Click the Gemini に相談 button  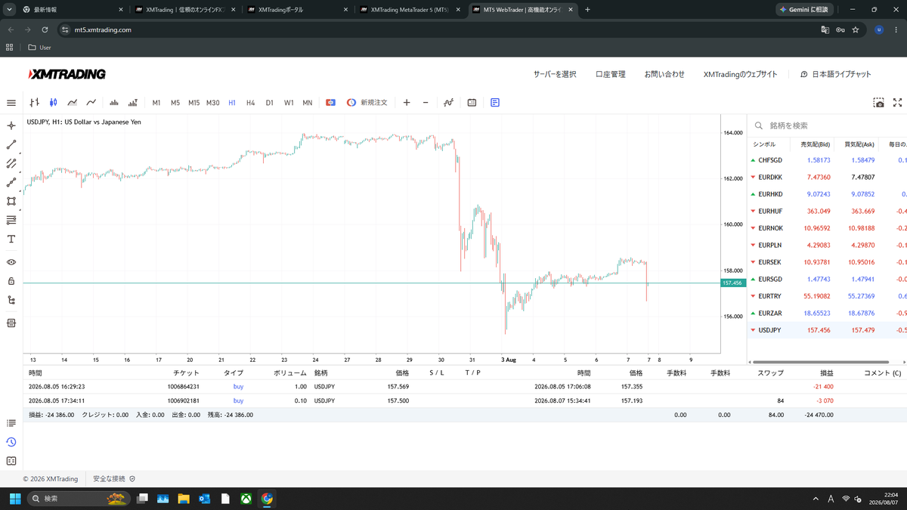tap(804, 10)
